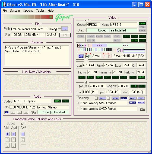Click the MPG4 codec indicator

tap(142, 27)
